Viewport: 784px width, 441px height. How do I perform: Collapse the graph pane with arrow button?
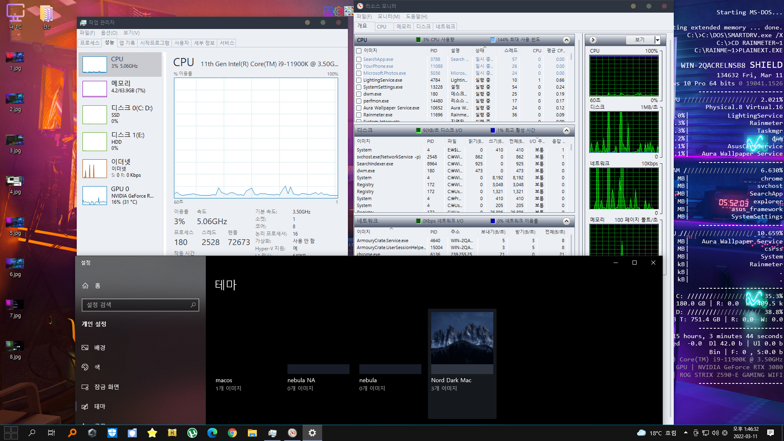(x=593, y=40)
